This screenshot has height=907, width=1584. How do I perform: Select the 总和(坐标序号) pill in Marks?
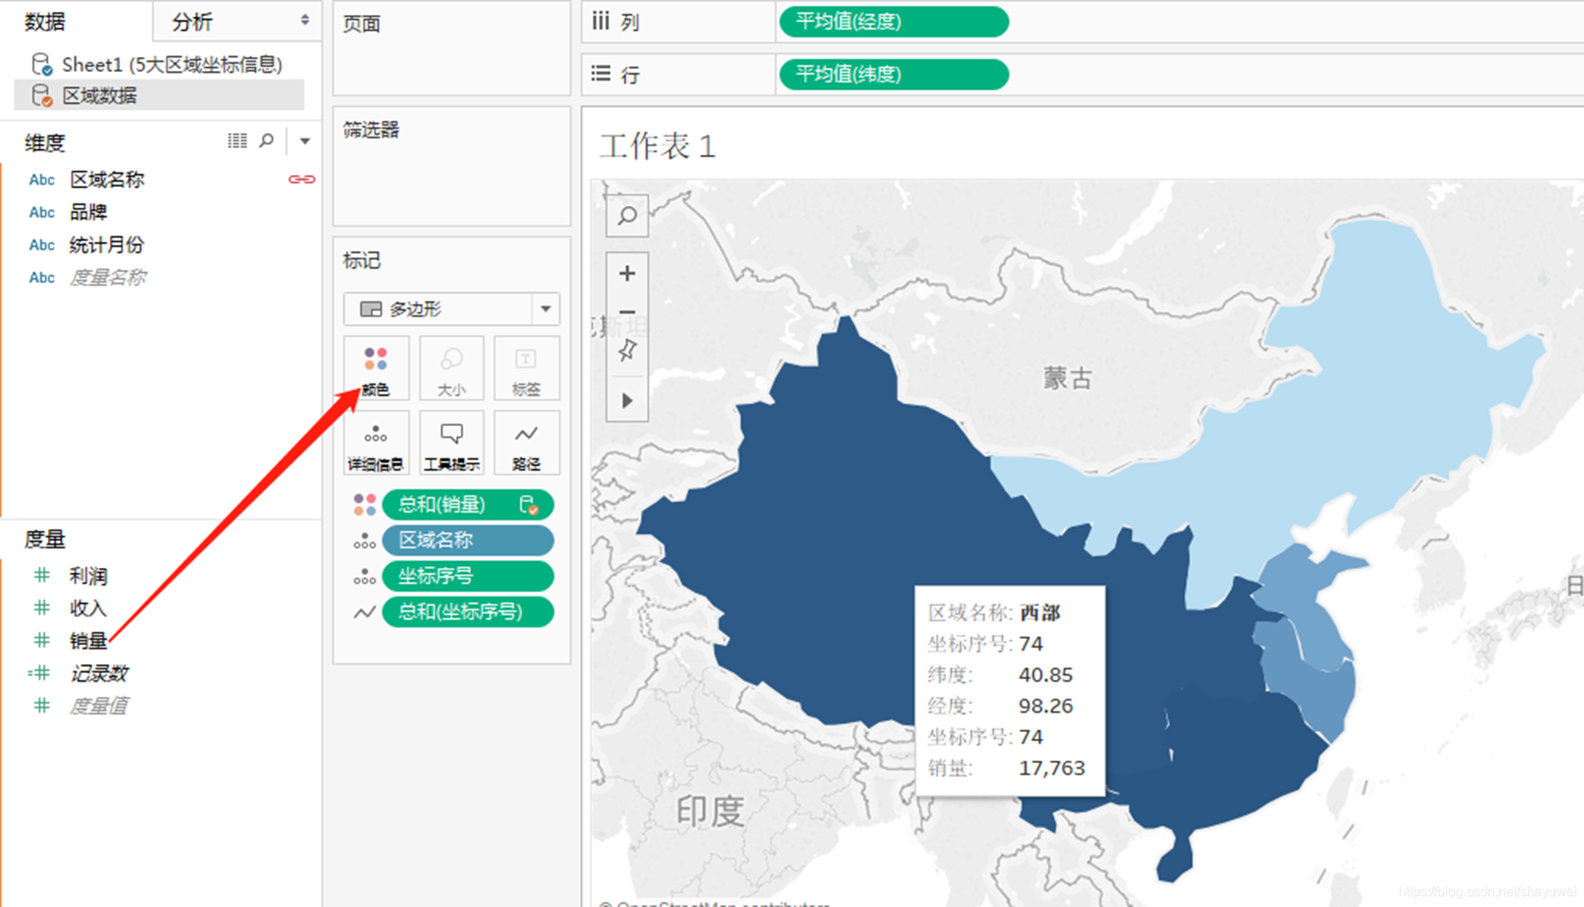[x=468, y=613]
